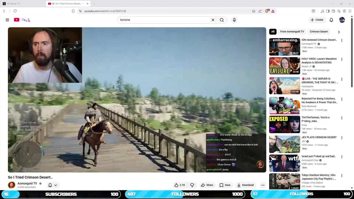Open the LIVE server is growing video
Screen dimensions: 354x199
[285, 86]
